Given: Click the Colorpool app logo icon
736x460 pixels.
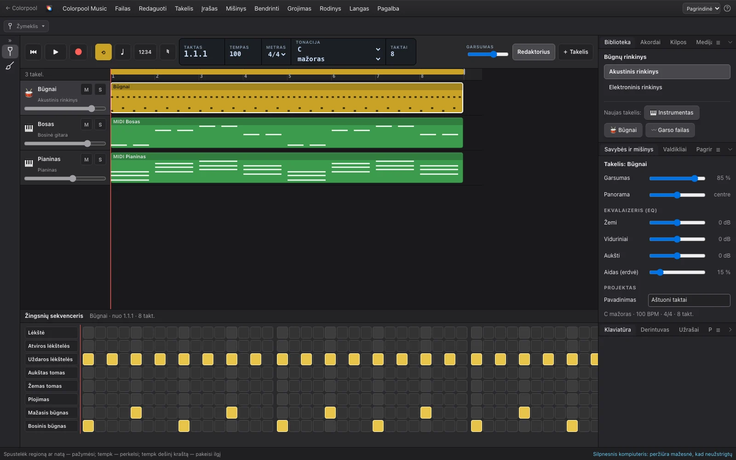Looking at the screenshot, I should coord(49,8).
